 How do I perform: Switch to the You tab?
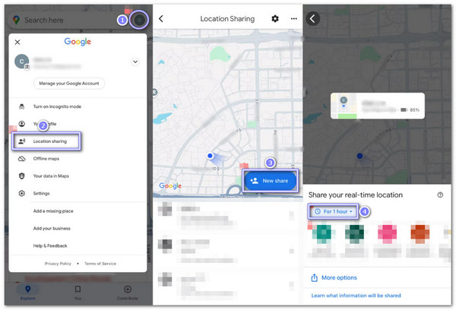pyautogui.click(x=78, y=293)
